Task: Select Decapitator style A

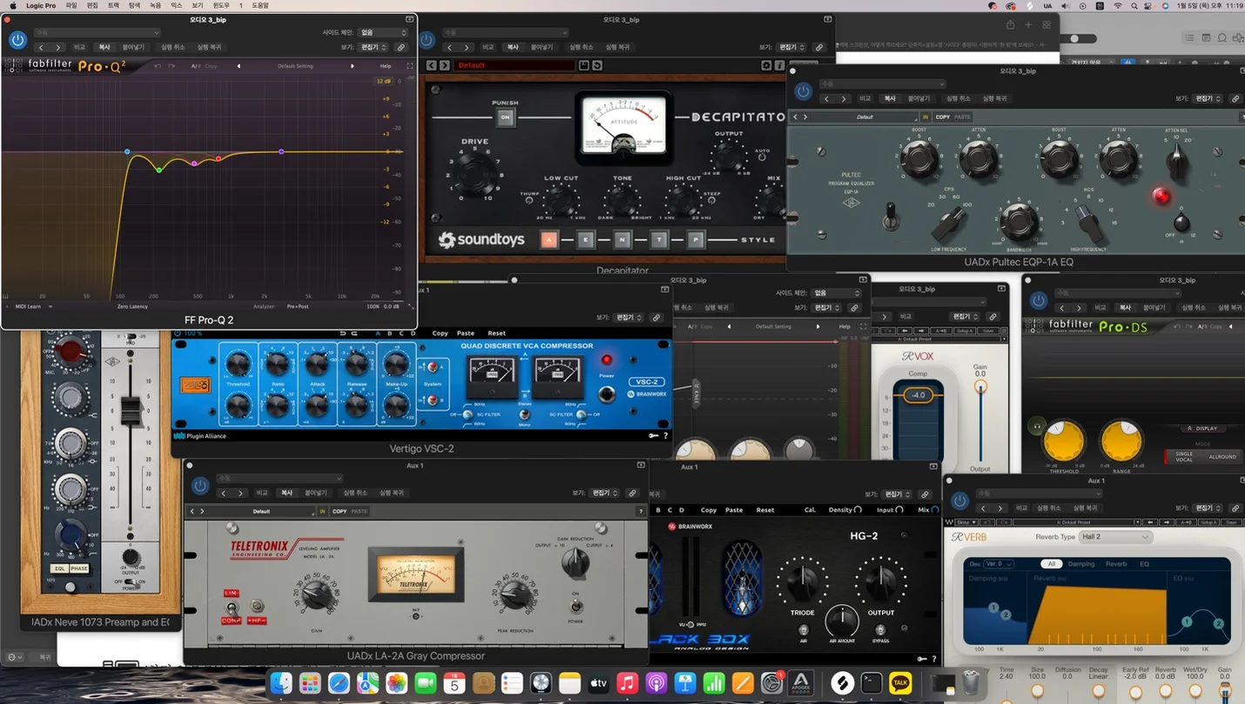Action: (x=548, y=239)
